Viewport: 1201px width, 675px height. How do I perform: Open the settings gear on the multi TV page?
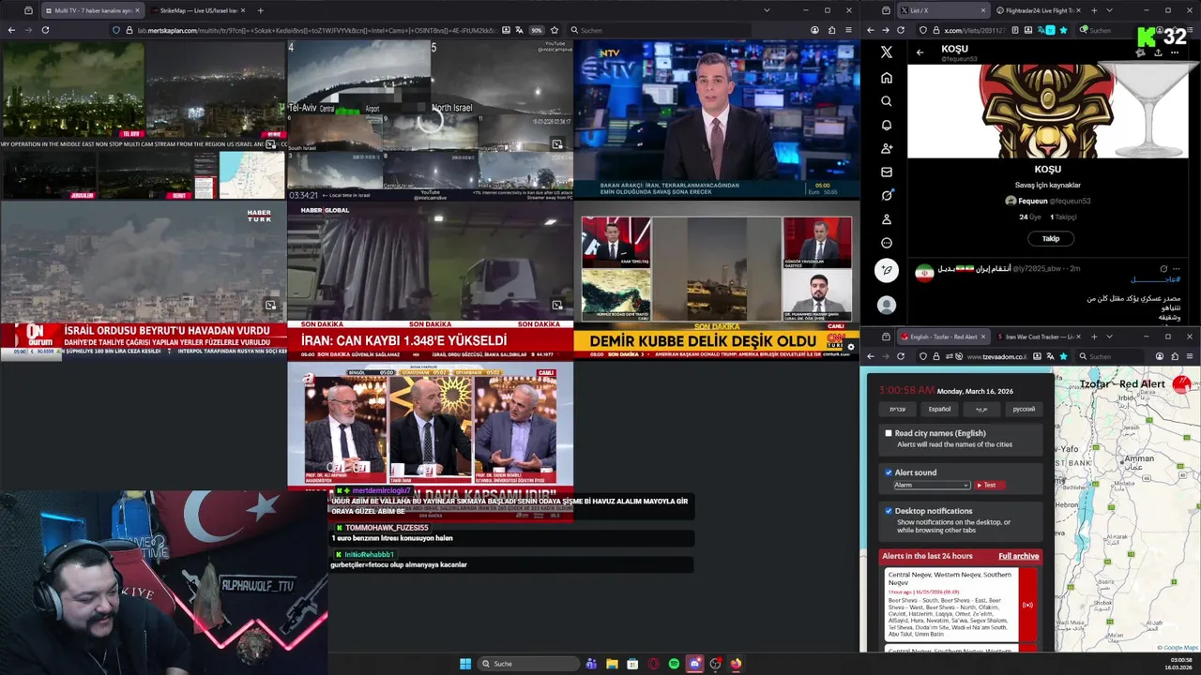pyautogui.click(x=851, y=347)
